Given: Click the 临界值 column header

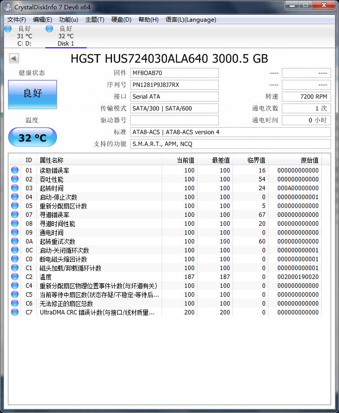Looking at the screenshot, I should tap(250, 160).
